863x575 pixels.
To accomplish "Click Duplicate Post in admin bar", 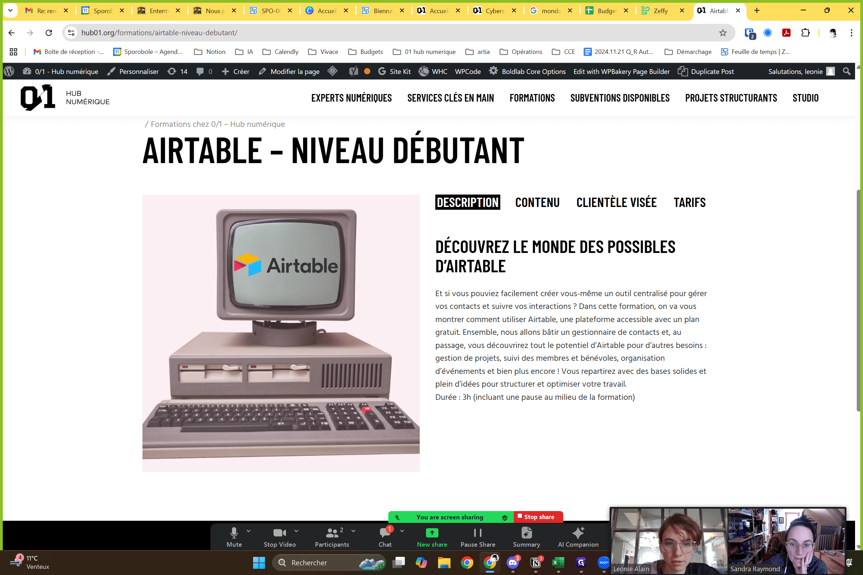I will click(x=706, y=72).
